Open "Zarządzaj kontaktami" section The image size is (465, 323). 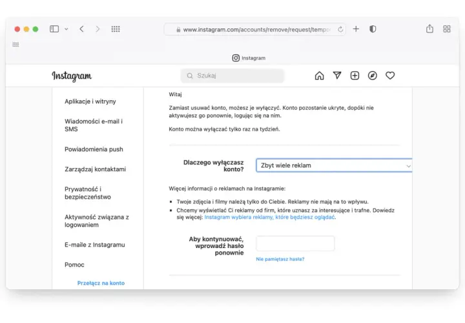pyautogui.click(x=95, y=169)
